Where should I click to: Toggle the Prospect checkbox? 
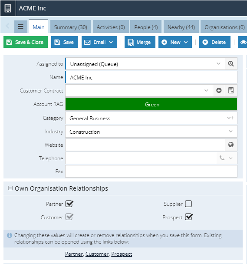point(188,217)
